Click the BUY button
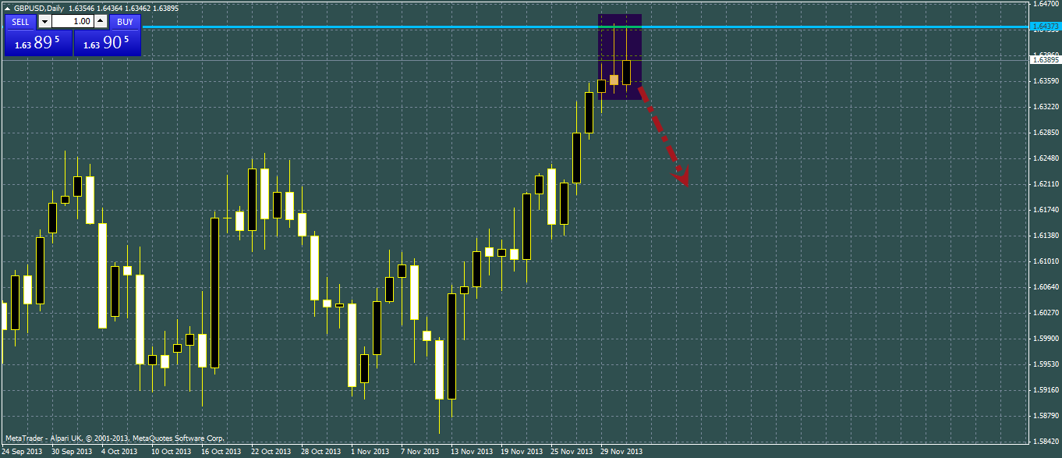1062x458 pixels. click(125, 22)
